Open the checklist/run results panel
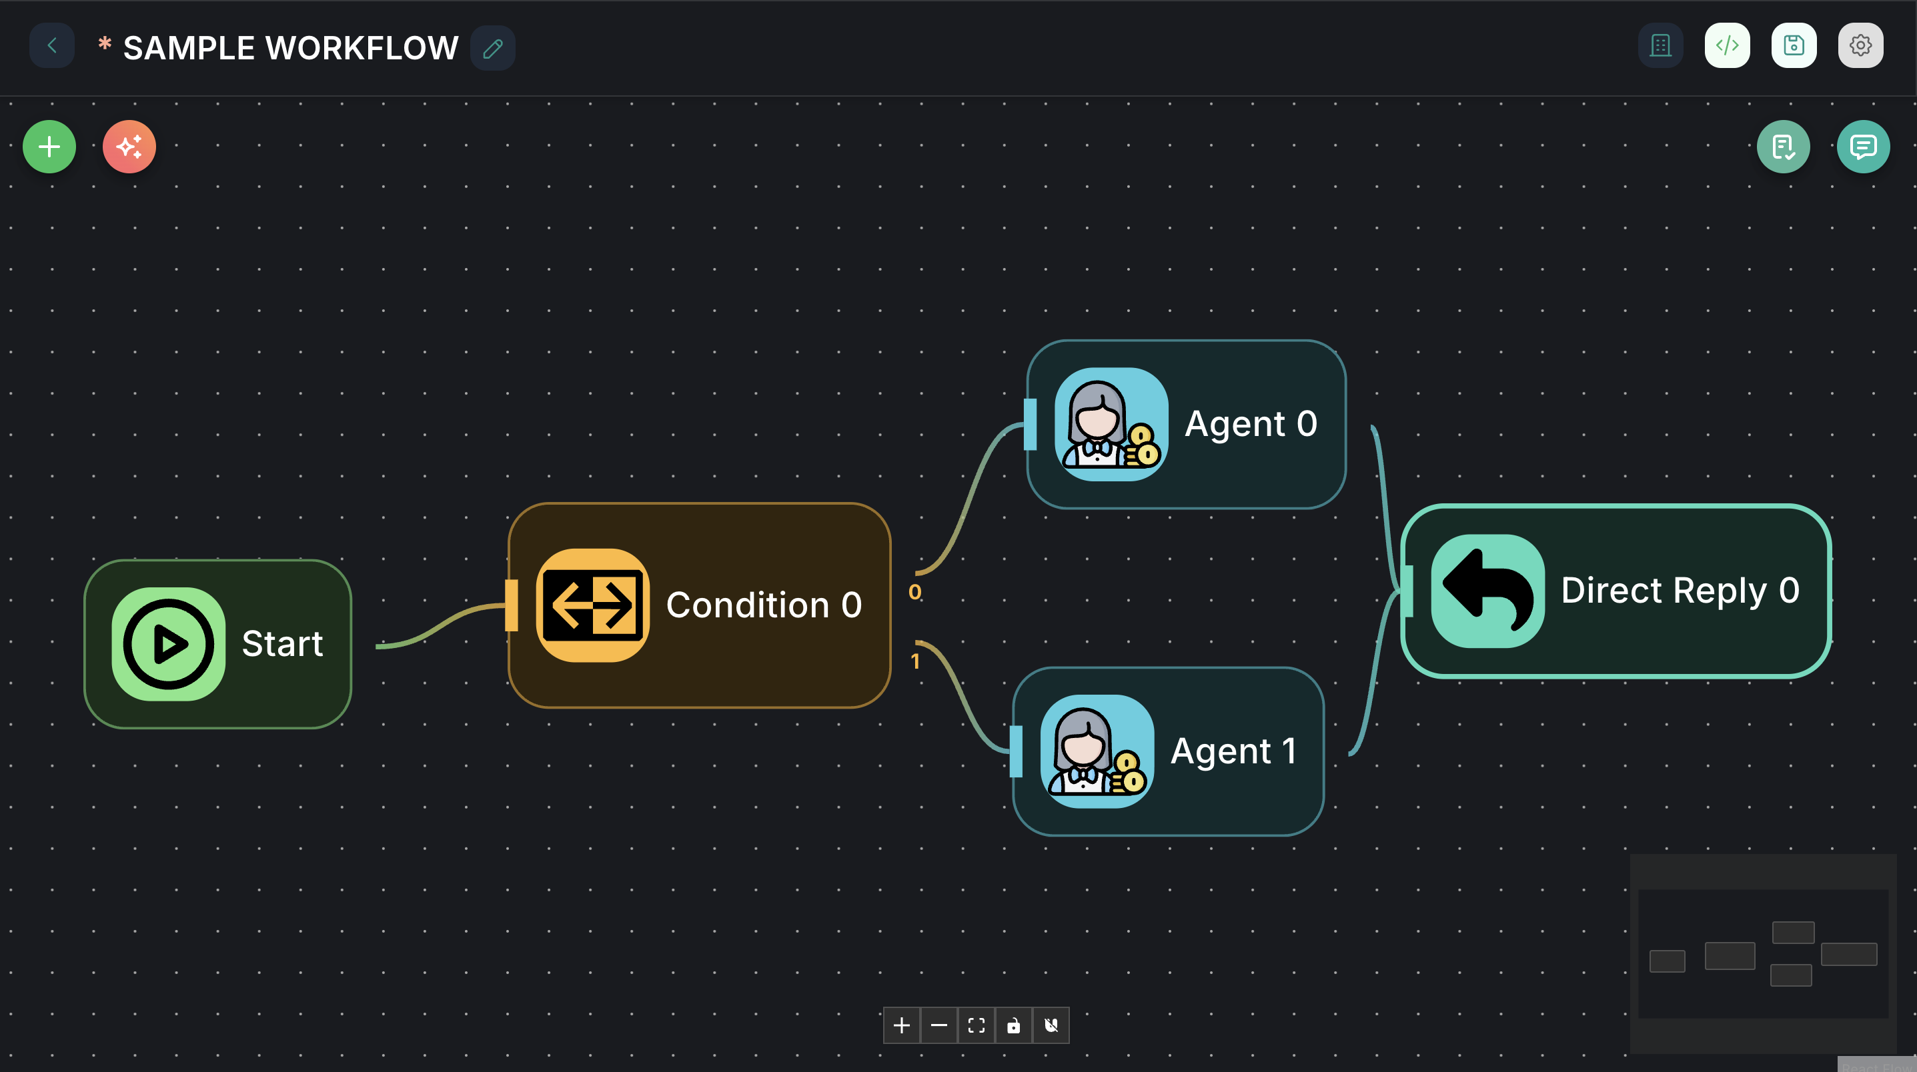 (1783, 147)
